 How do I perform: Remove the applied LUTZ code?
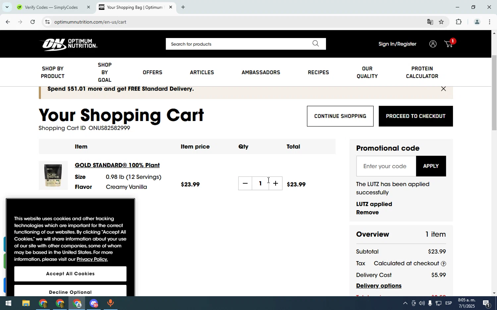click(367, 213)
